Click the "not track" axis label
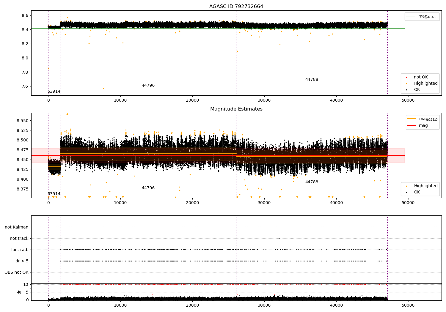Screen dimensions: 446x312 [19, 239]
